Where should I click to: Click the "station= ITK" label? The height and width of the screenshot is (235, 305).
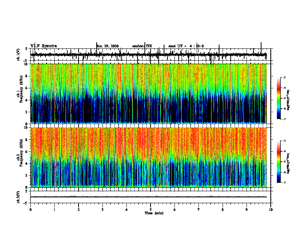(142, 46)
